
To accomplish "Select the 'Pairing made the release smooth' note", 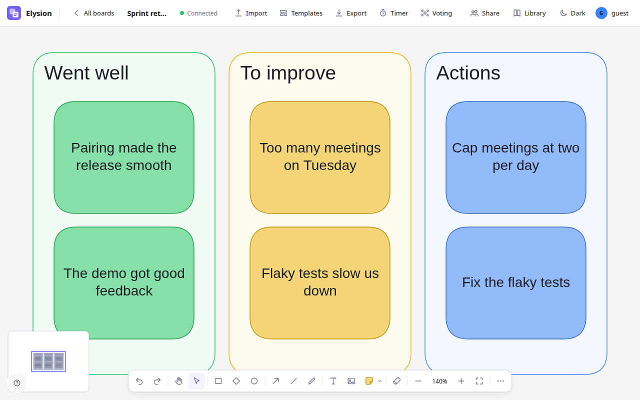I will [124, 157].
